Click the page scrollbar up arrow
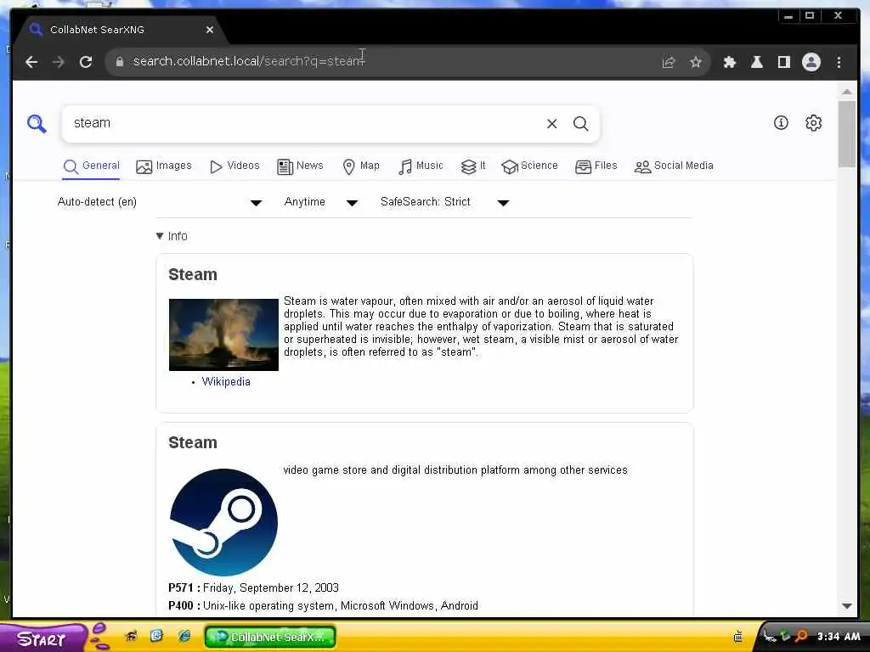Image resolution: width=870 pixels, height=652 pixels. [x=847, y=92]
